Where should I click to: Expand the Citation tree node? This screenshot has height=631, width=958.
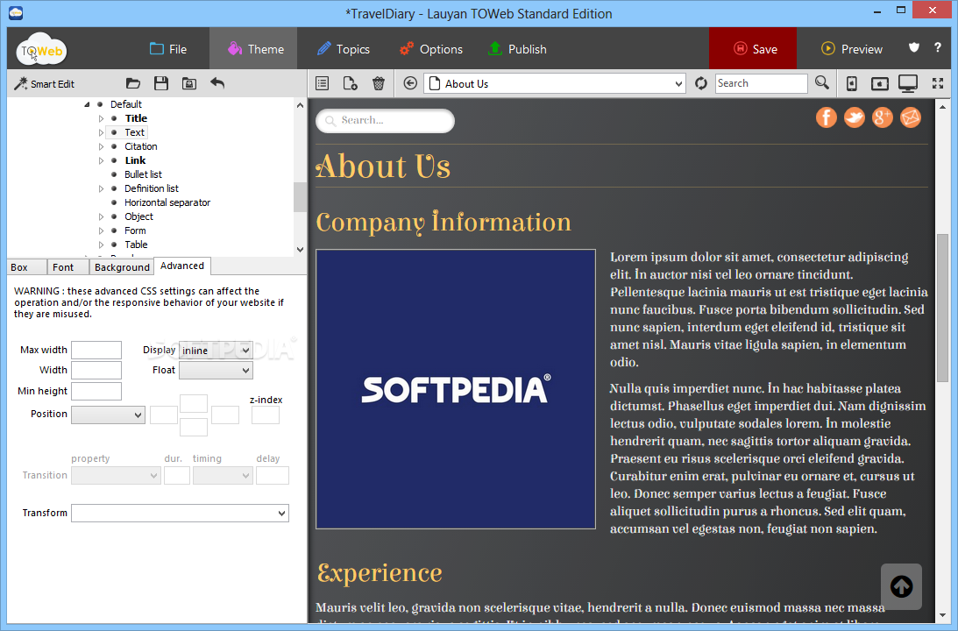tap(101, 146)
